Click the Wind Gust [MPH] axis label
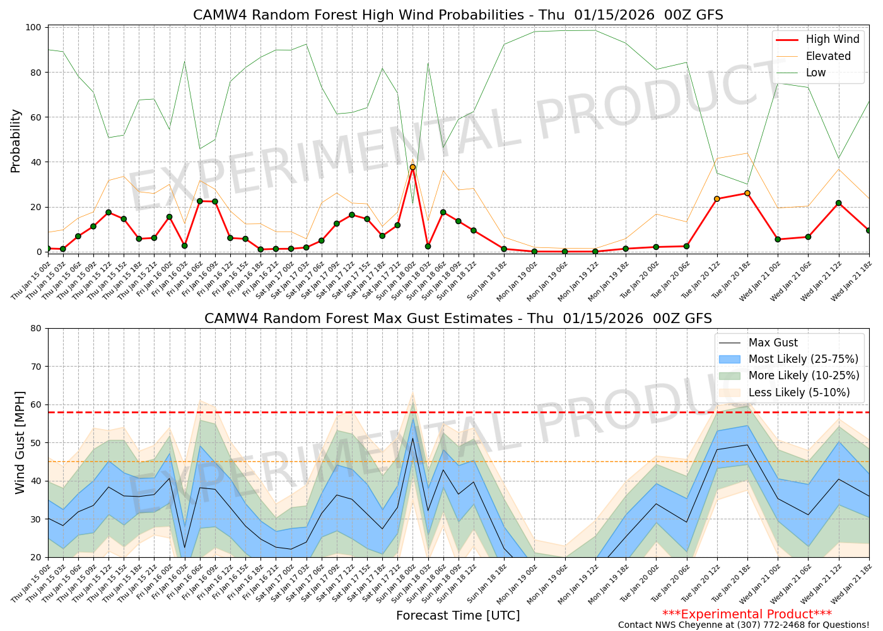883x631 pixels. point(20,442)
